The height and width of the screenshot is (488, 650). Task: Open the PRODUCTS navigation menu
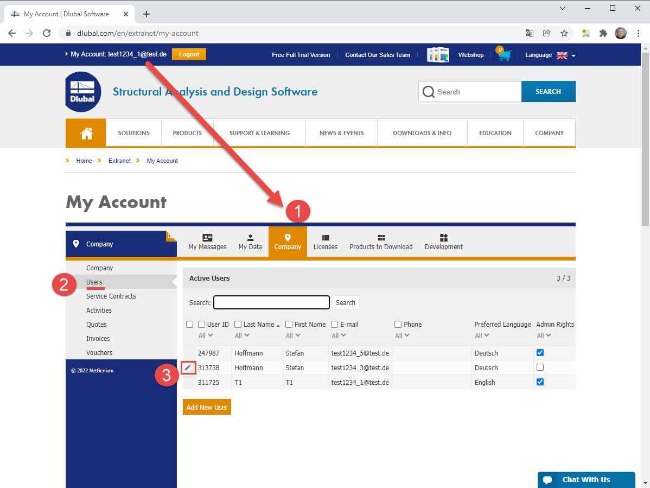click(x=187, y=133)
